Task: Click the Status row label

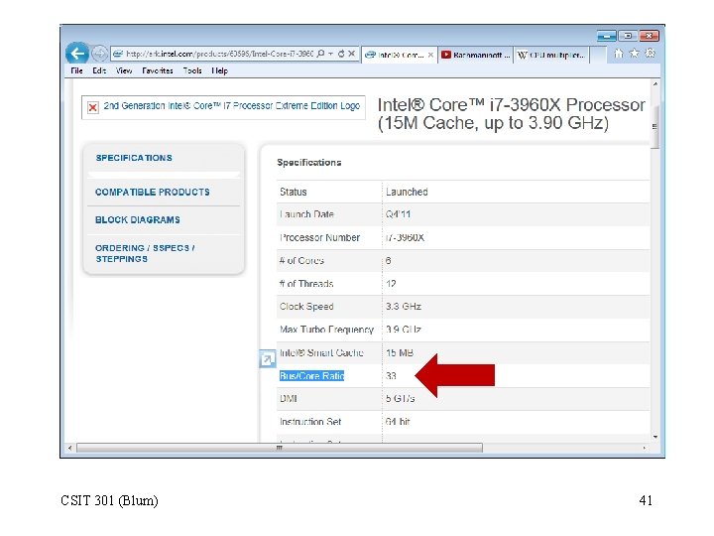Action: pyautogui.click(x=294, y=192)
